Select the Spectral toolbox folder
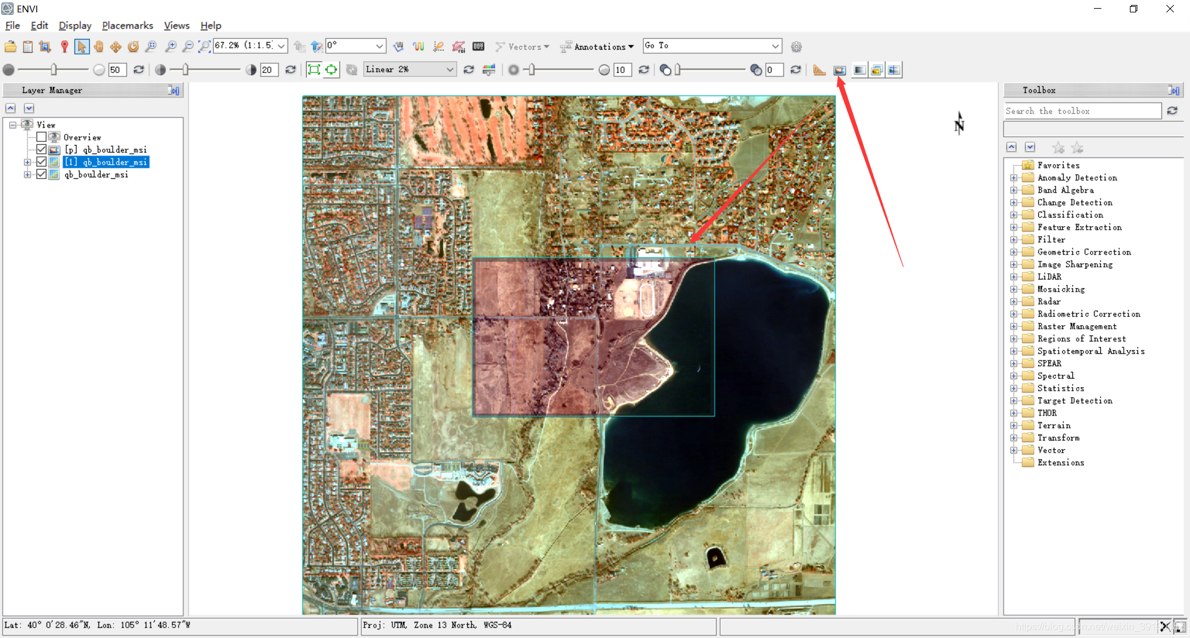This screenshot has width=1190, height=638. point(1056,376)
